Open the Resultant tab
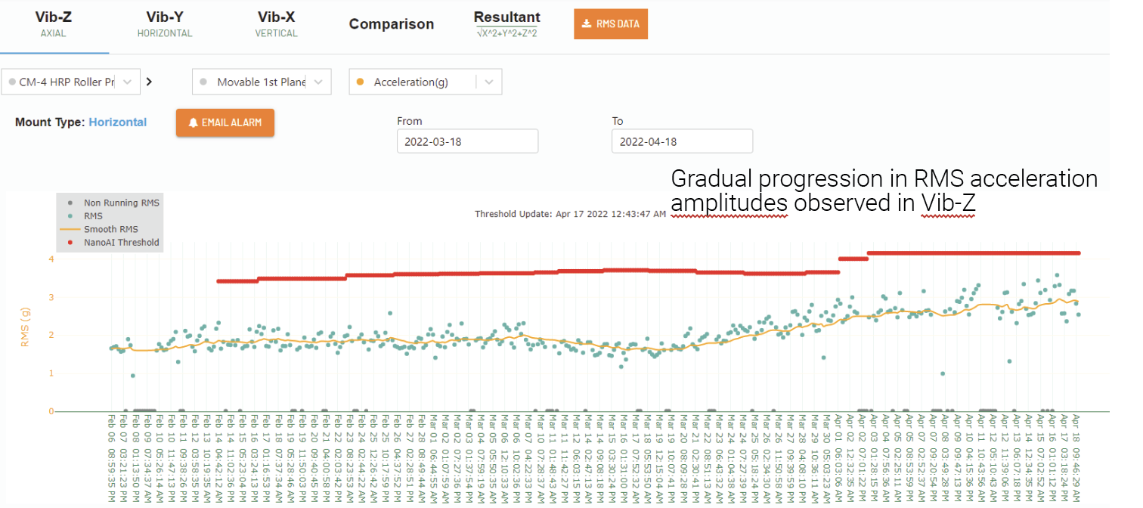The height and width of the screenshot is (508, 1143). click(506, 24)
